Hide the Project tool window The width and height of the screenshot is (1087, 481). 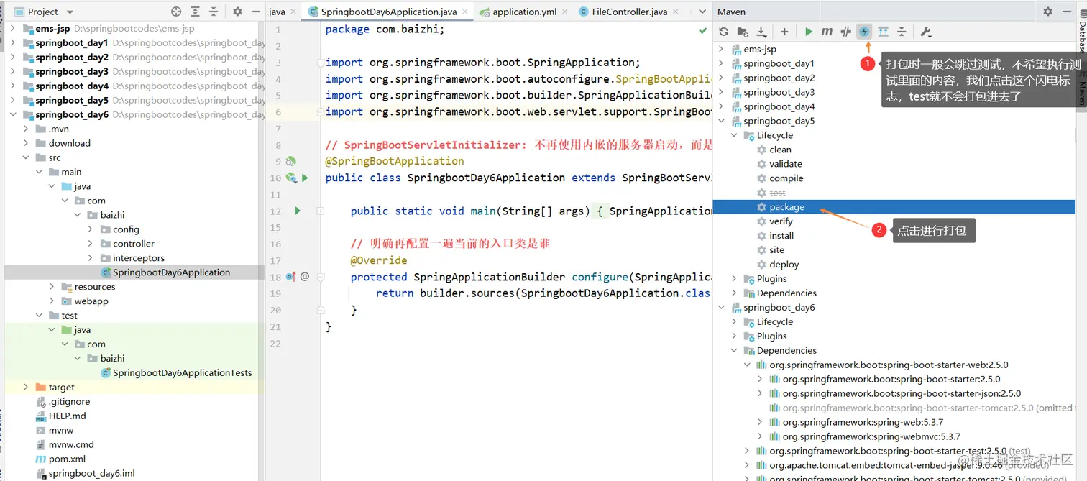(256, 12)
